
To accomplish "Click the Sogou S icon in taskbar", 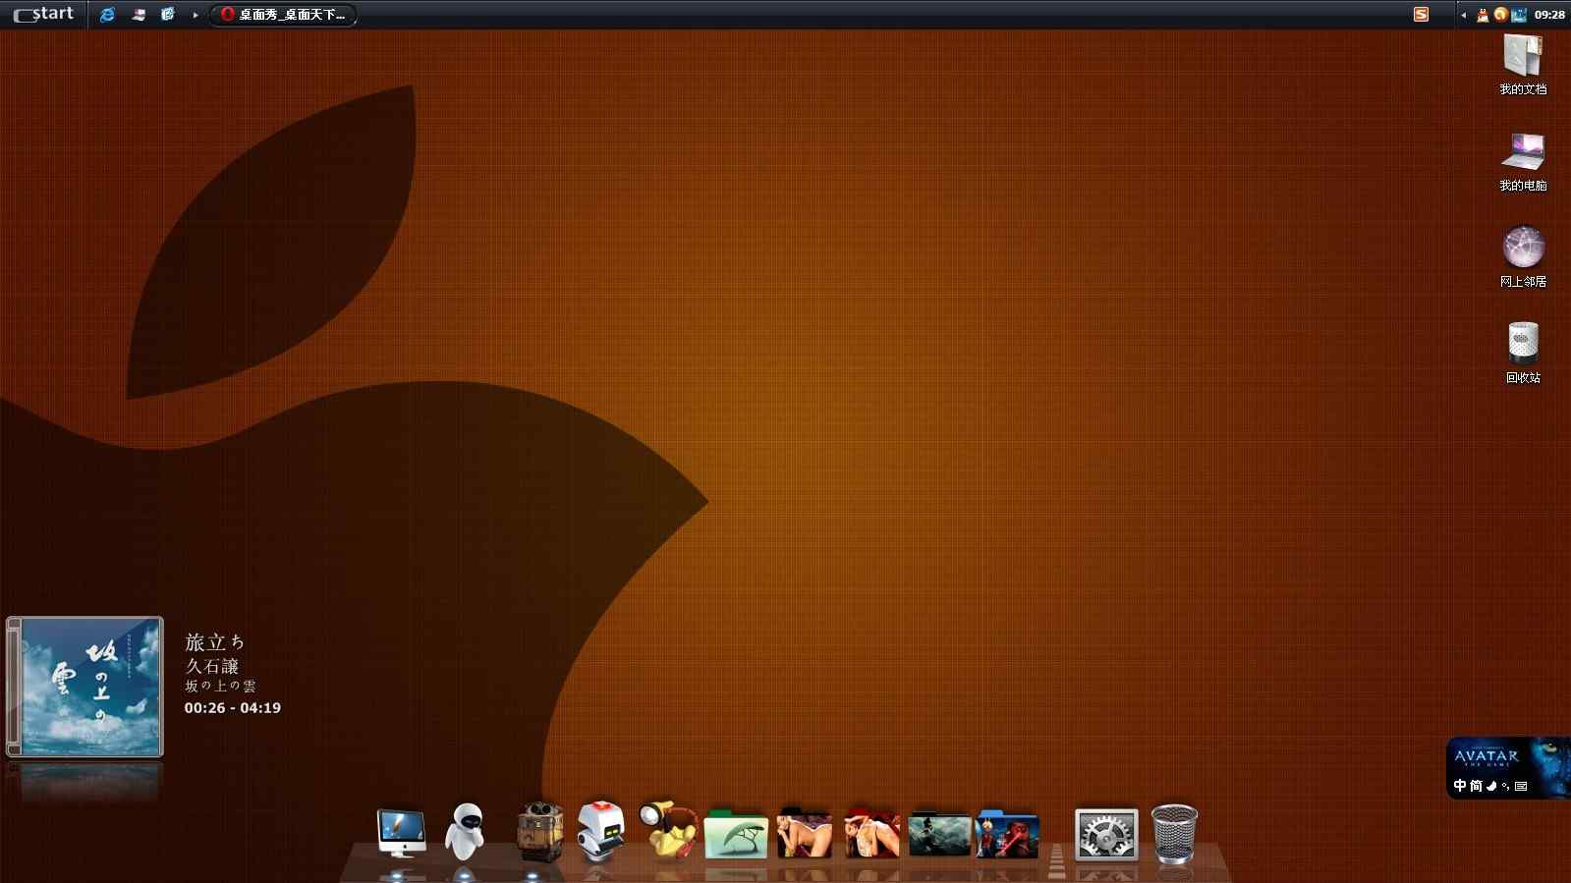I will [x=1421, y=14].
